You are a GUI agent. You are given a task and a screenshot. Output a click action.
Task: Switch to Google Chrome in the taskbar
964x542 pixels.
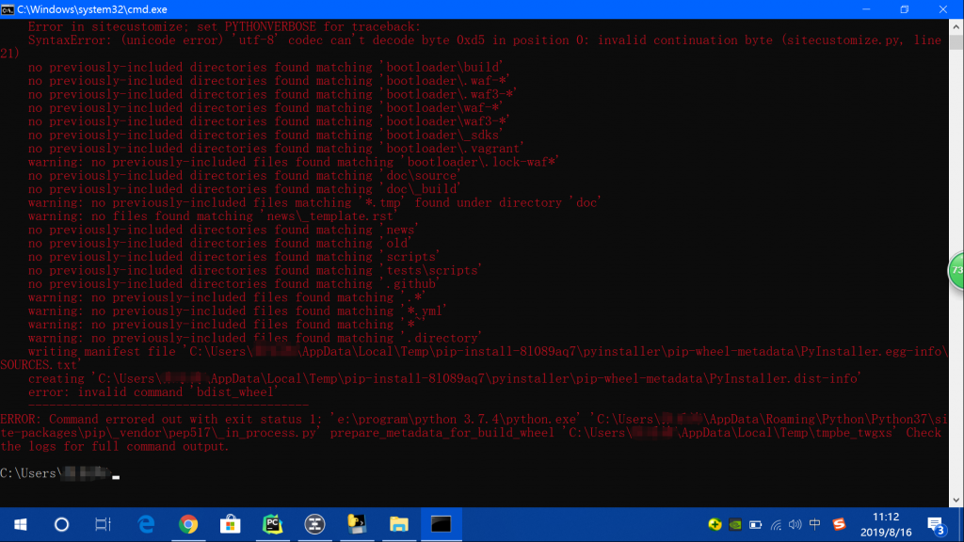tap(188, 524)
